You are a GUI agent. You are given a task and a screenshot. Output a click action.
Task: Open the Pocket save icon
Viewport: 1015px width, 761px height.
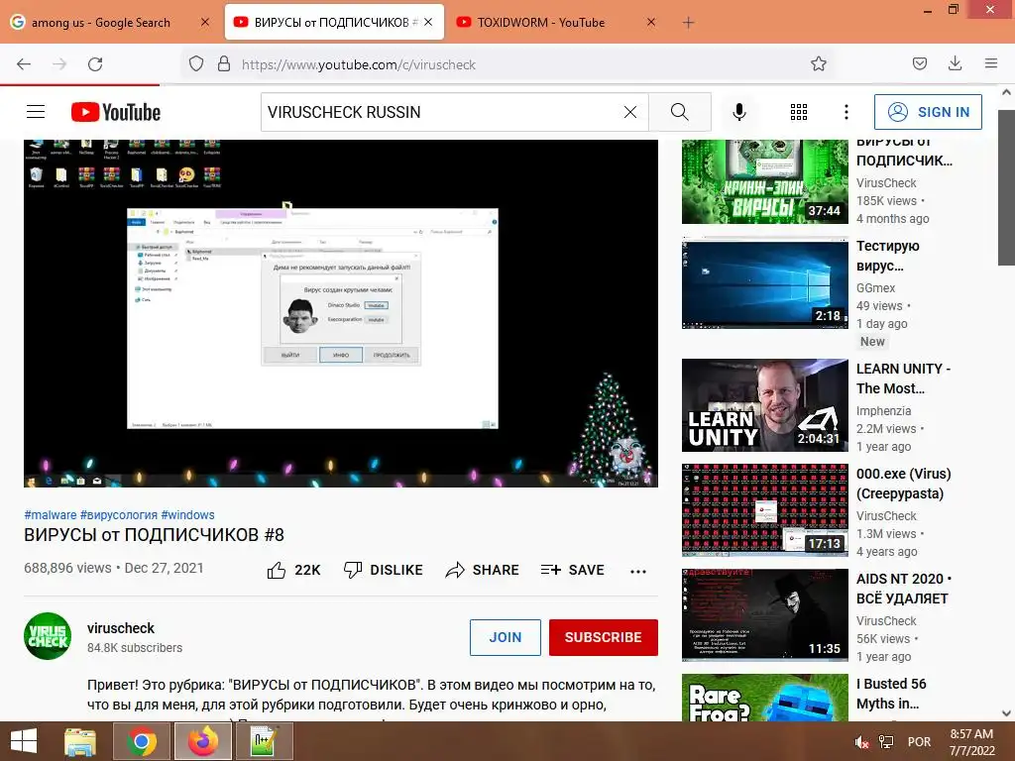(x=919, y=63)
